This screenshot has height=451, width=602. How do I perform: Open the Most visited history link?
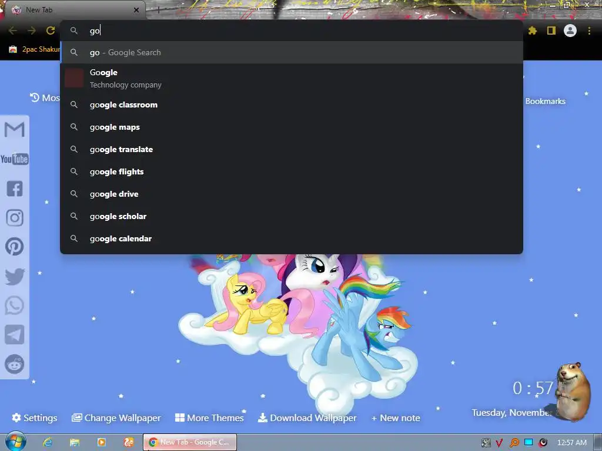point(45,98)
